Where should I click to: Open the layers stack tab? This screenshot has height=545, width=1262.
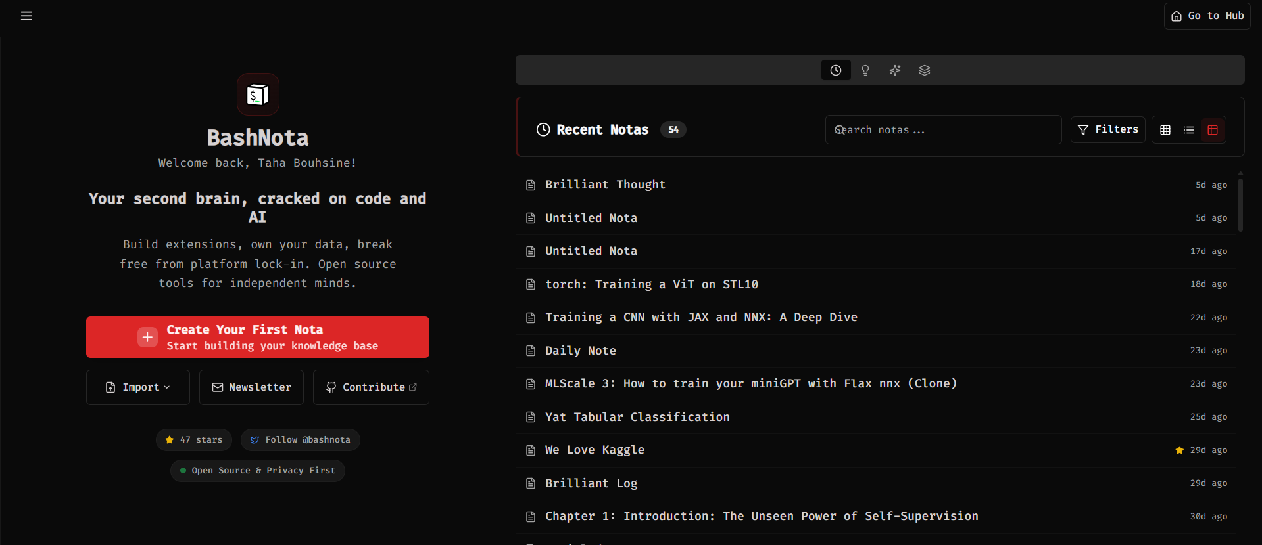[925, 70]
